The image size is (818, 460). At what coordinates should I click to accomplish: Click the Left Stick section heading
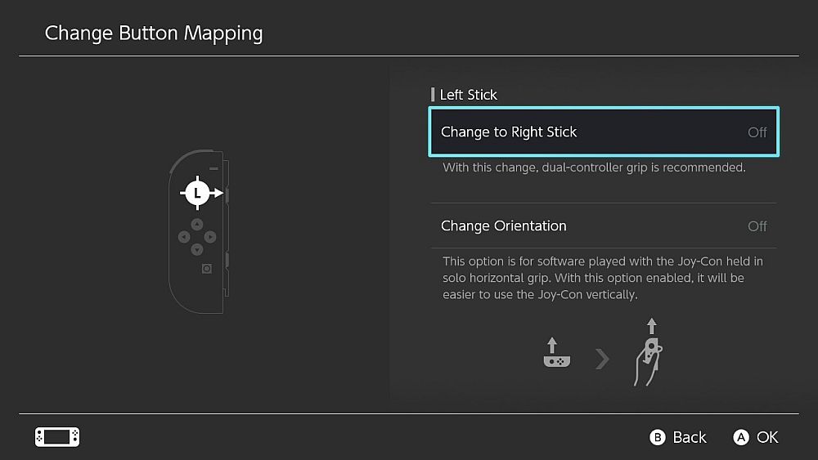(x=468, y=95)
